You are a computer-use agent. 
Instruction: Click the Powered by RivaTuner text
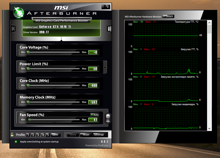tap(97, 145)
